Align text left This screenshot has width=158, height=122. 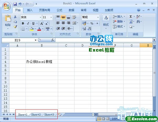point(58,23)
